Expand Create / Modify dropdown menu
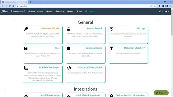Image resolution: width=173 pixels, height=97 pixels. click(x=35, y=11)
